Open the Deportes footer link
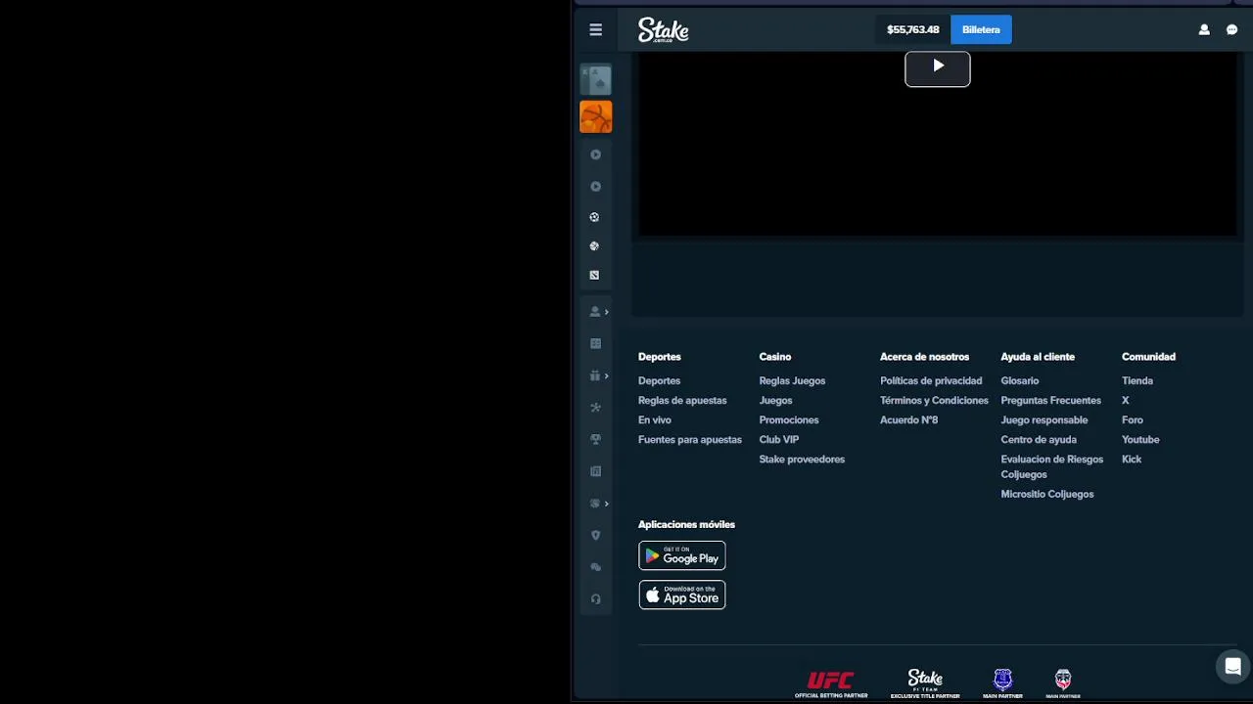The image size is (1253, 704). tap(659, 380)
